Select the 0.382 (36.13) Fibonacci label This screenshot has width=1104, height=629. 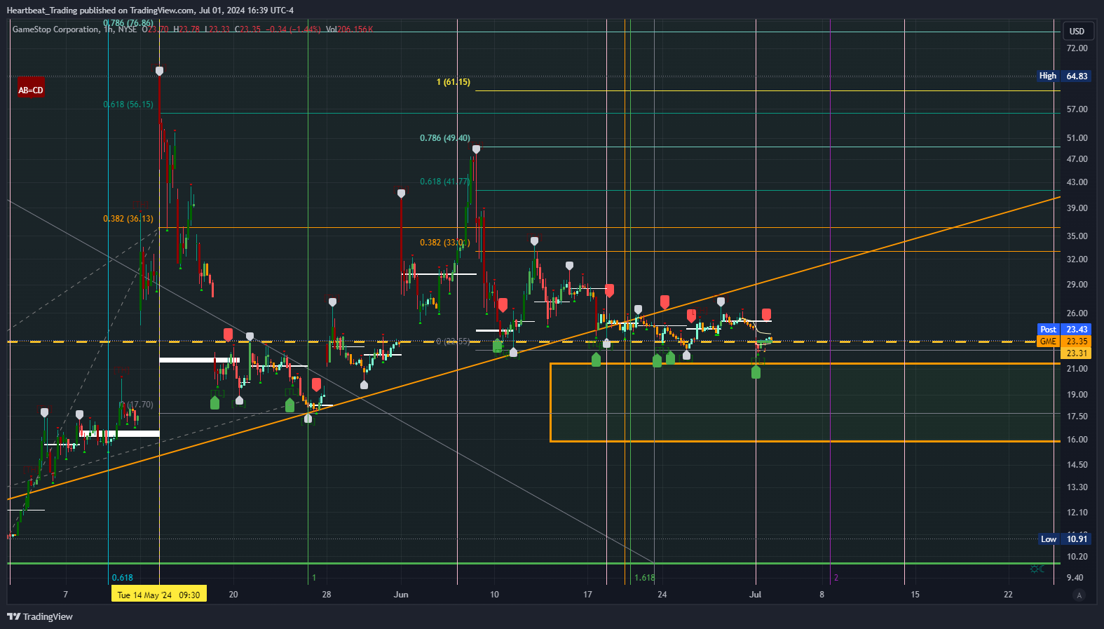tap(128, 219)
